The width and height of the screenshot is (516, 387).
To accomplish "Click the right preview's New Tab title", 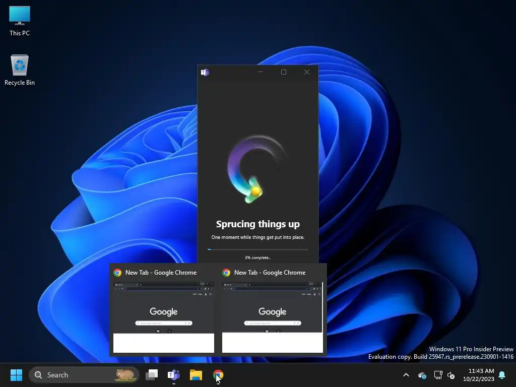I will tap(270, 273).
